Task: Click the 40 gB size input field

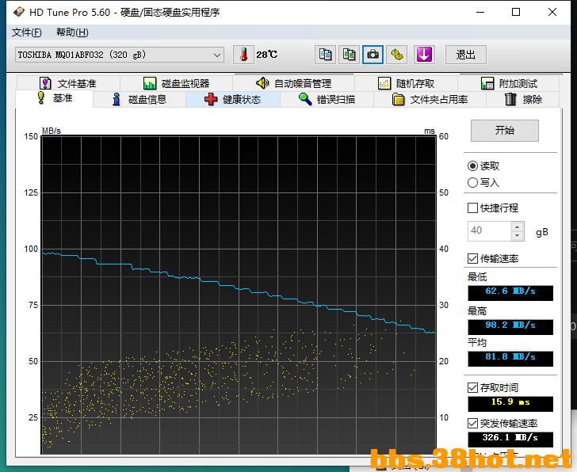Action: [x=490, y=231]
